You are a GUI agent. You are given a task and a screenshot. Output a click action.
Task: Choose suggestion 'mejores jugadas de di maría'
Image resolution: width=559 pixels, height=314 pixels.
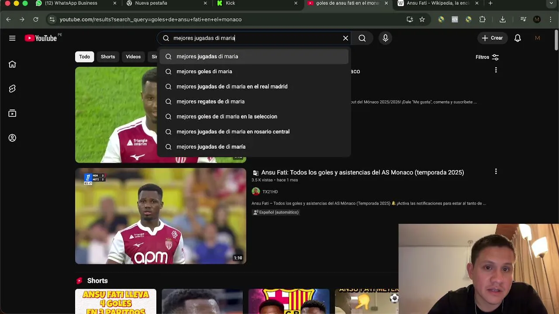coord(254,147)
